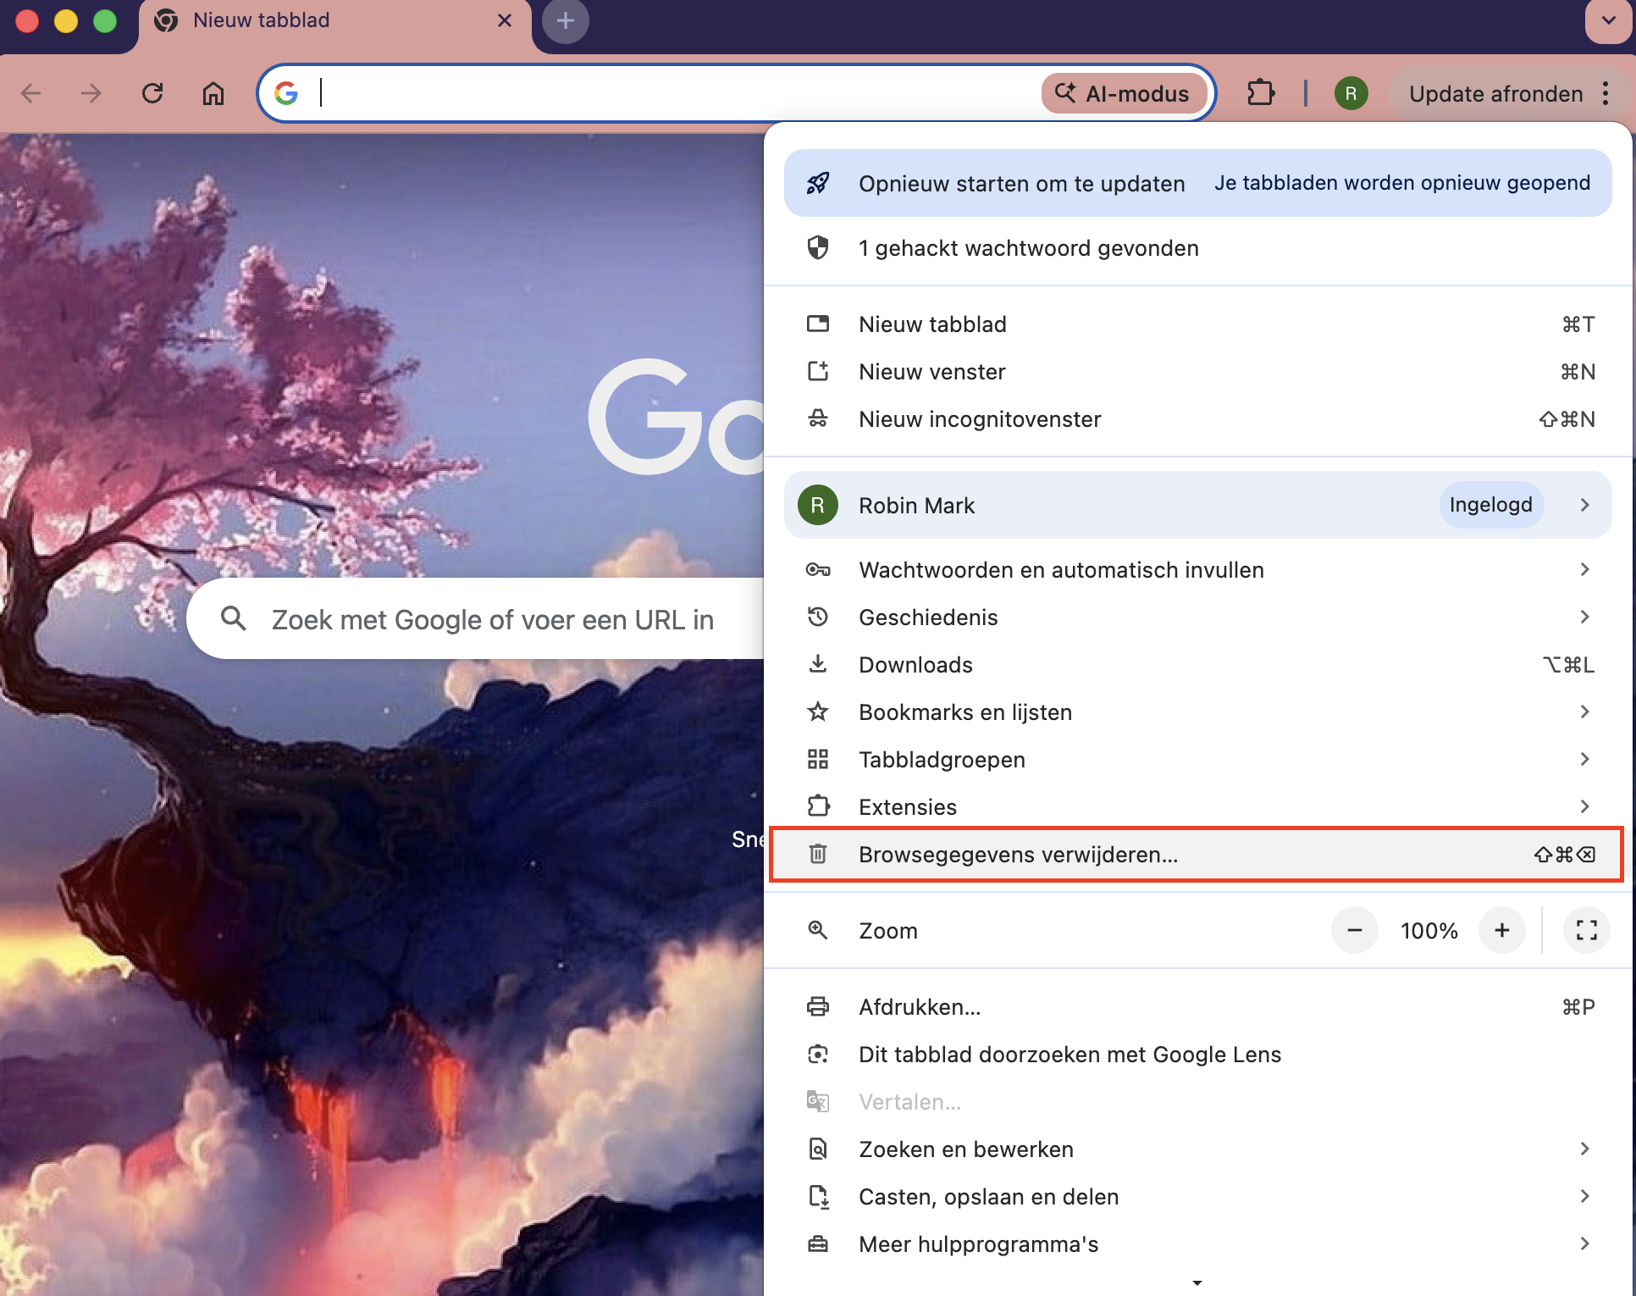Click the cast and save icon
Screen dimensions: 1636x1296
[818, 1196]
